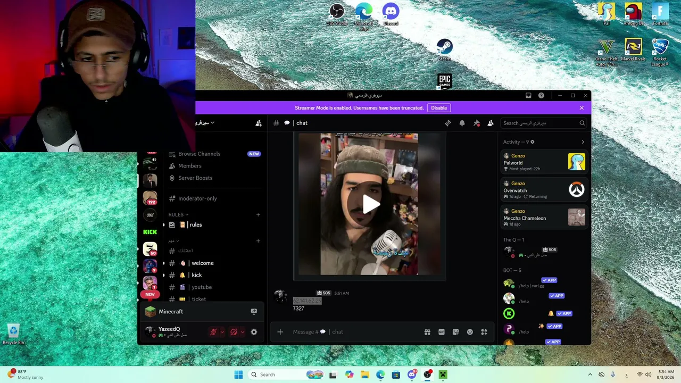Toggle the member list icon

pos(491,123)
